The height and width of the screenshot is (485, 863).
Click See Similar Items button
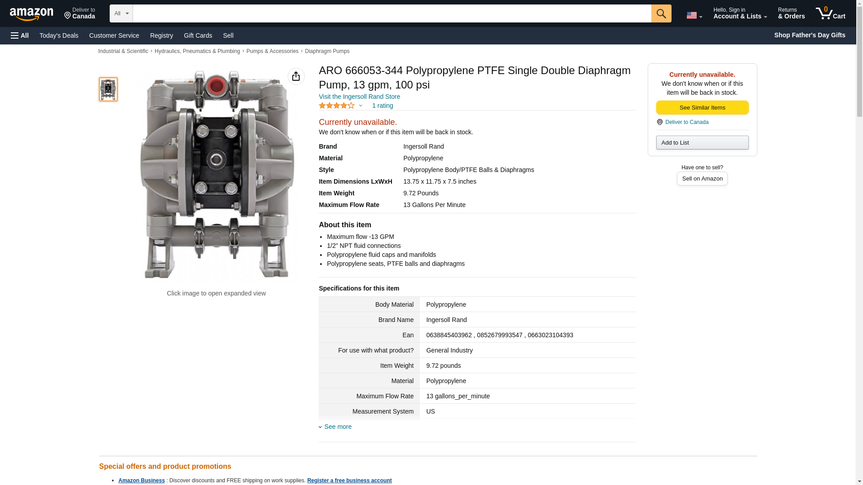tap(702, 107)
